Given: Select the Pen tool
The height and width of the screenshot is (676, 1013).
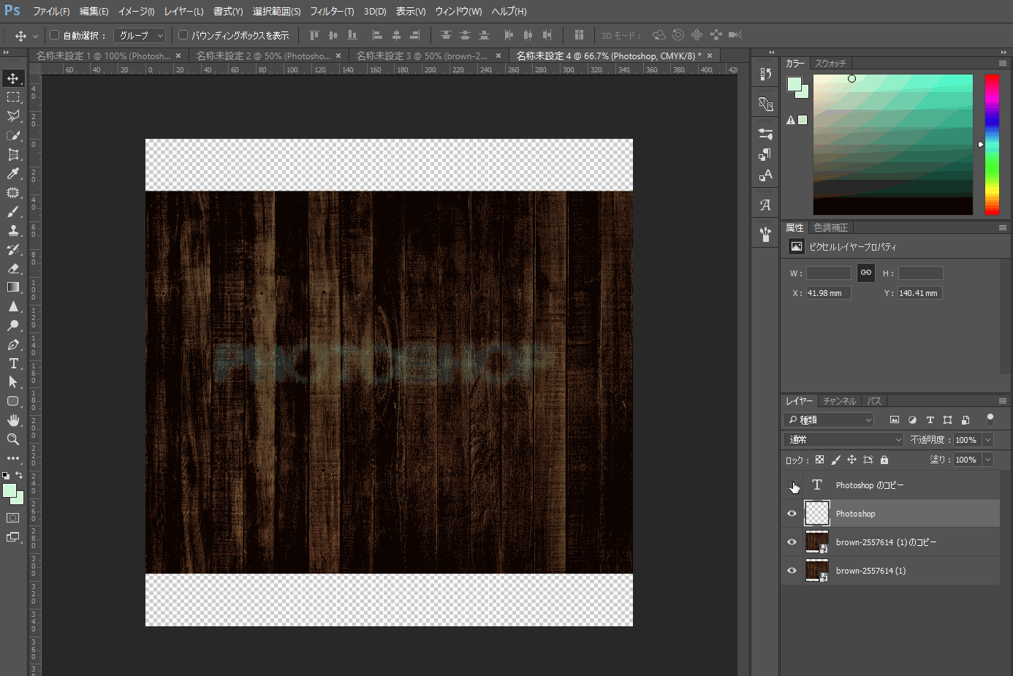Looking at the screenshot, I should tap(13, 344).
